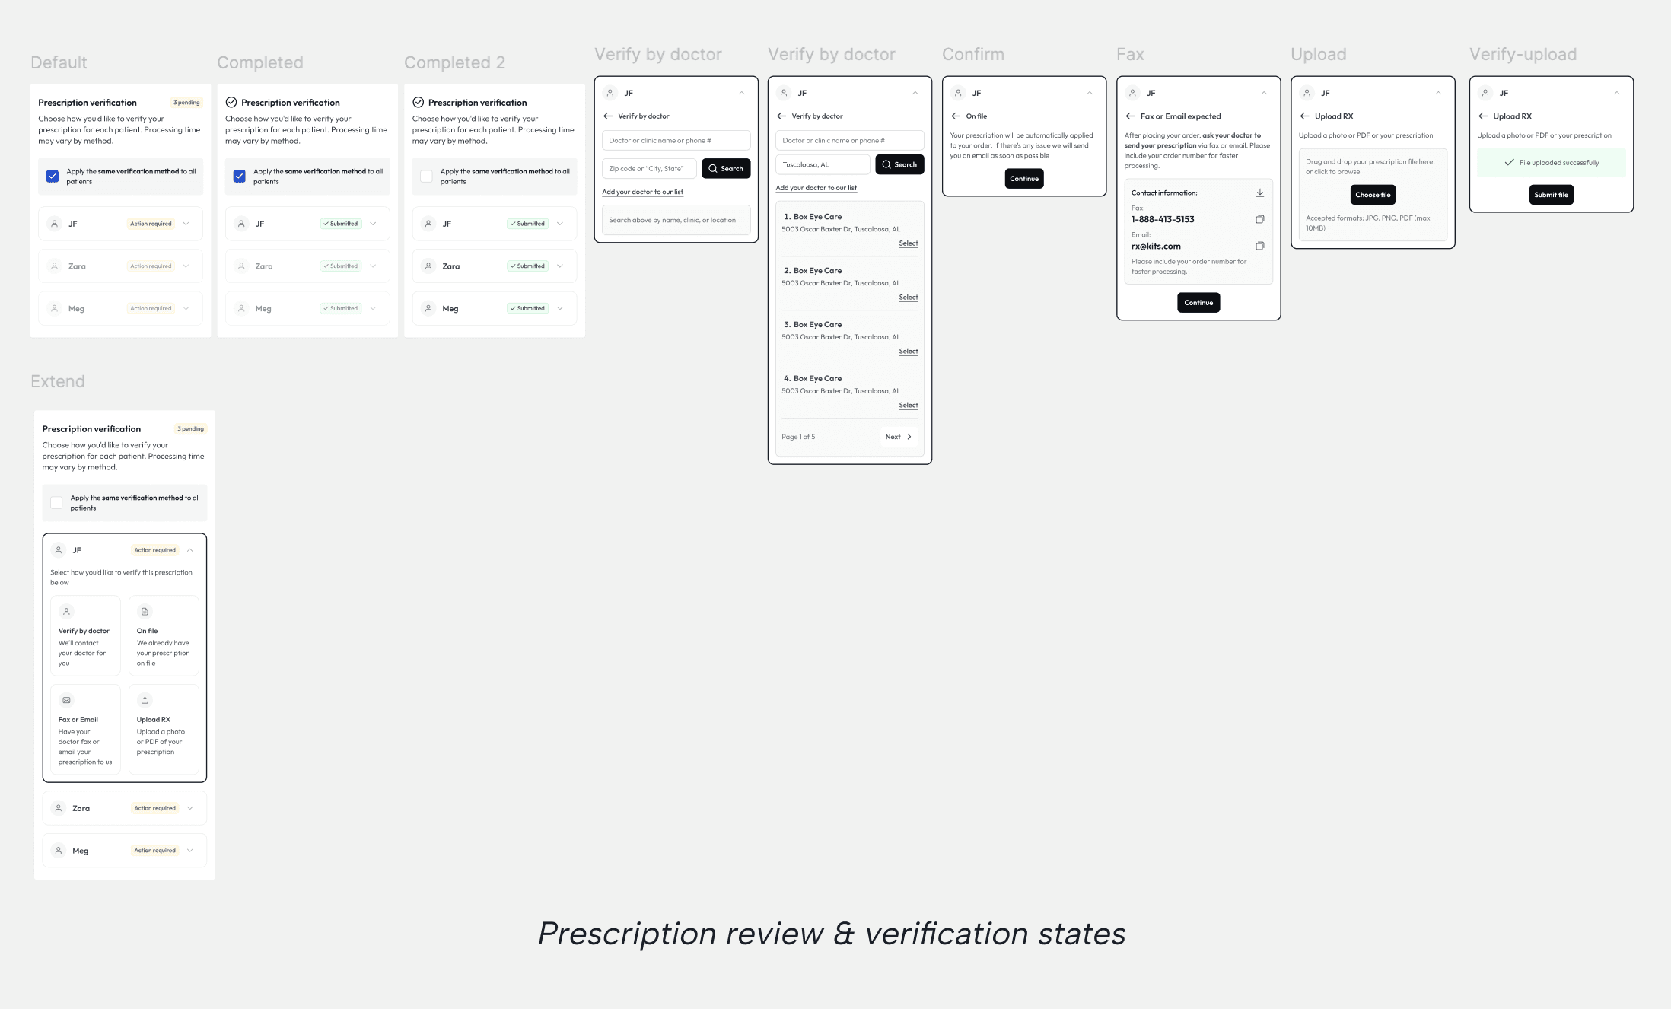This screenshot has height=1009, width=1671.
Task: Expand Zara row in Extend panel
Action: pyautogui.click(x=190, y=808)
